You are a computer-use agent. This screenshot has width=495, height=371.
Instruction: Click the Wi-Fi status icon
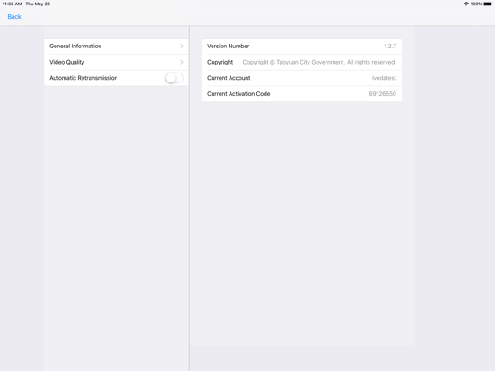[466, 4]
